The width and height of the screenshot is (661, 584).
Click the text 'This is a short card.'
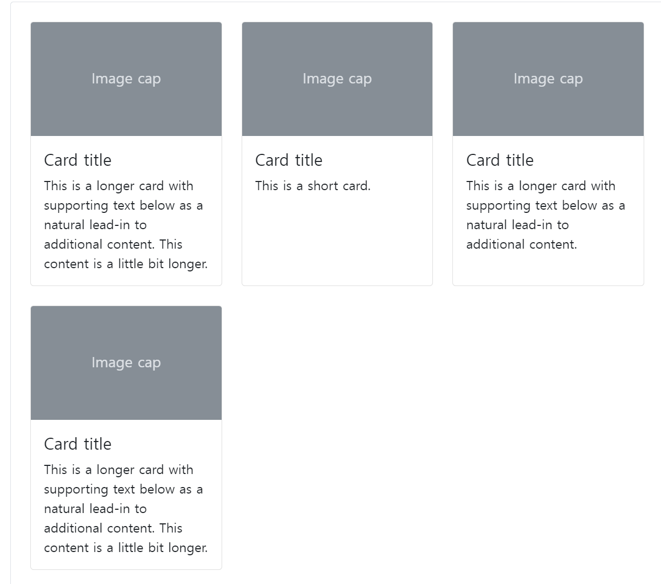click(313, 186)
